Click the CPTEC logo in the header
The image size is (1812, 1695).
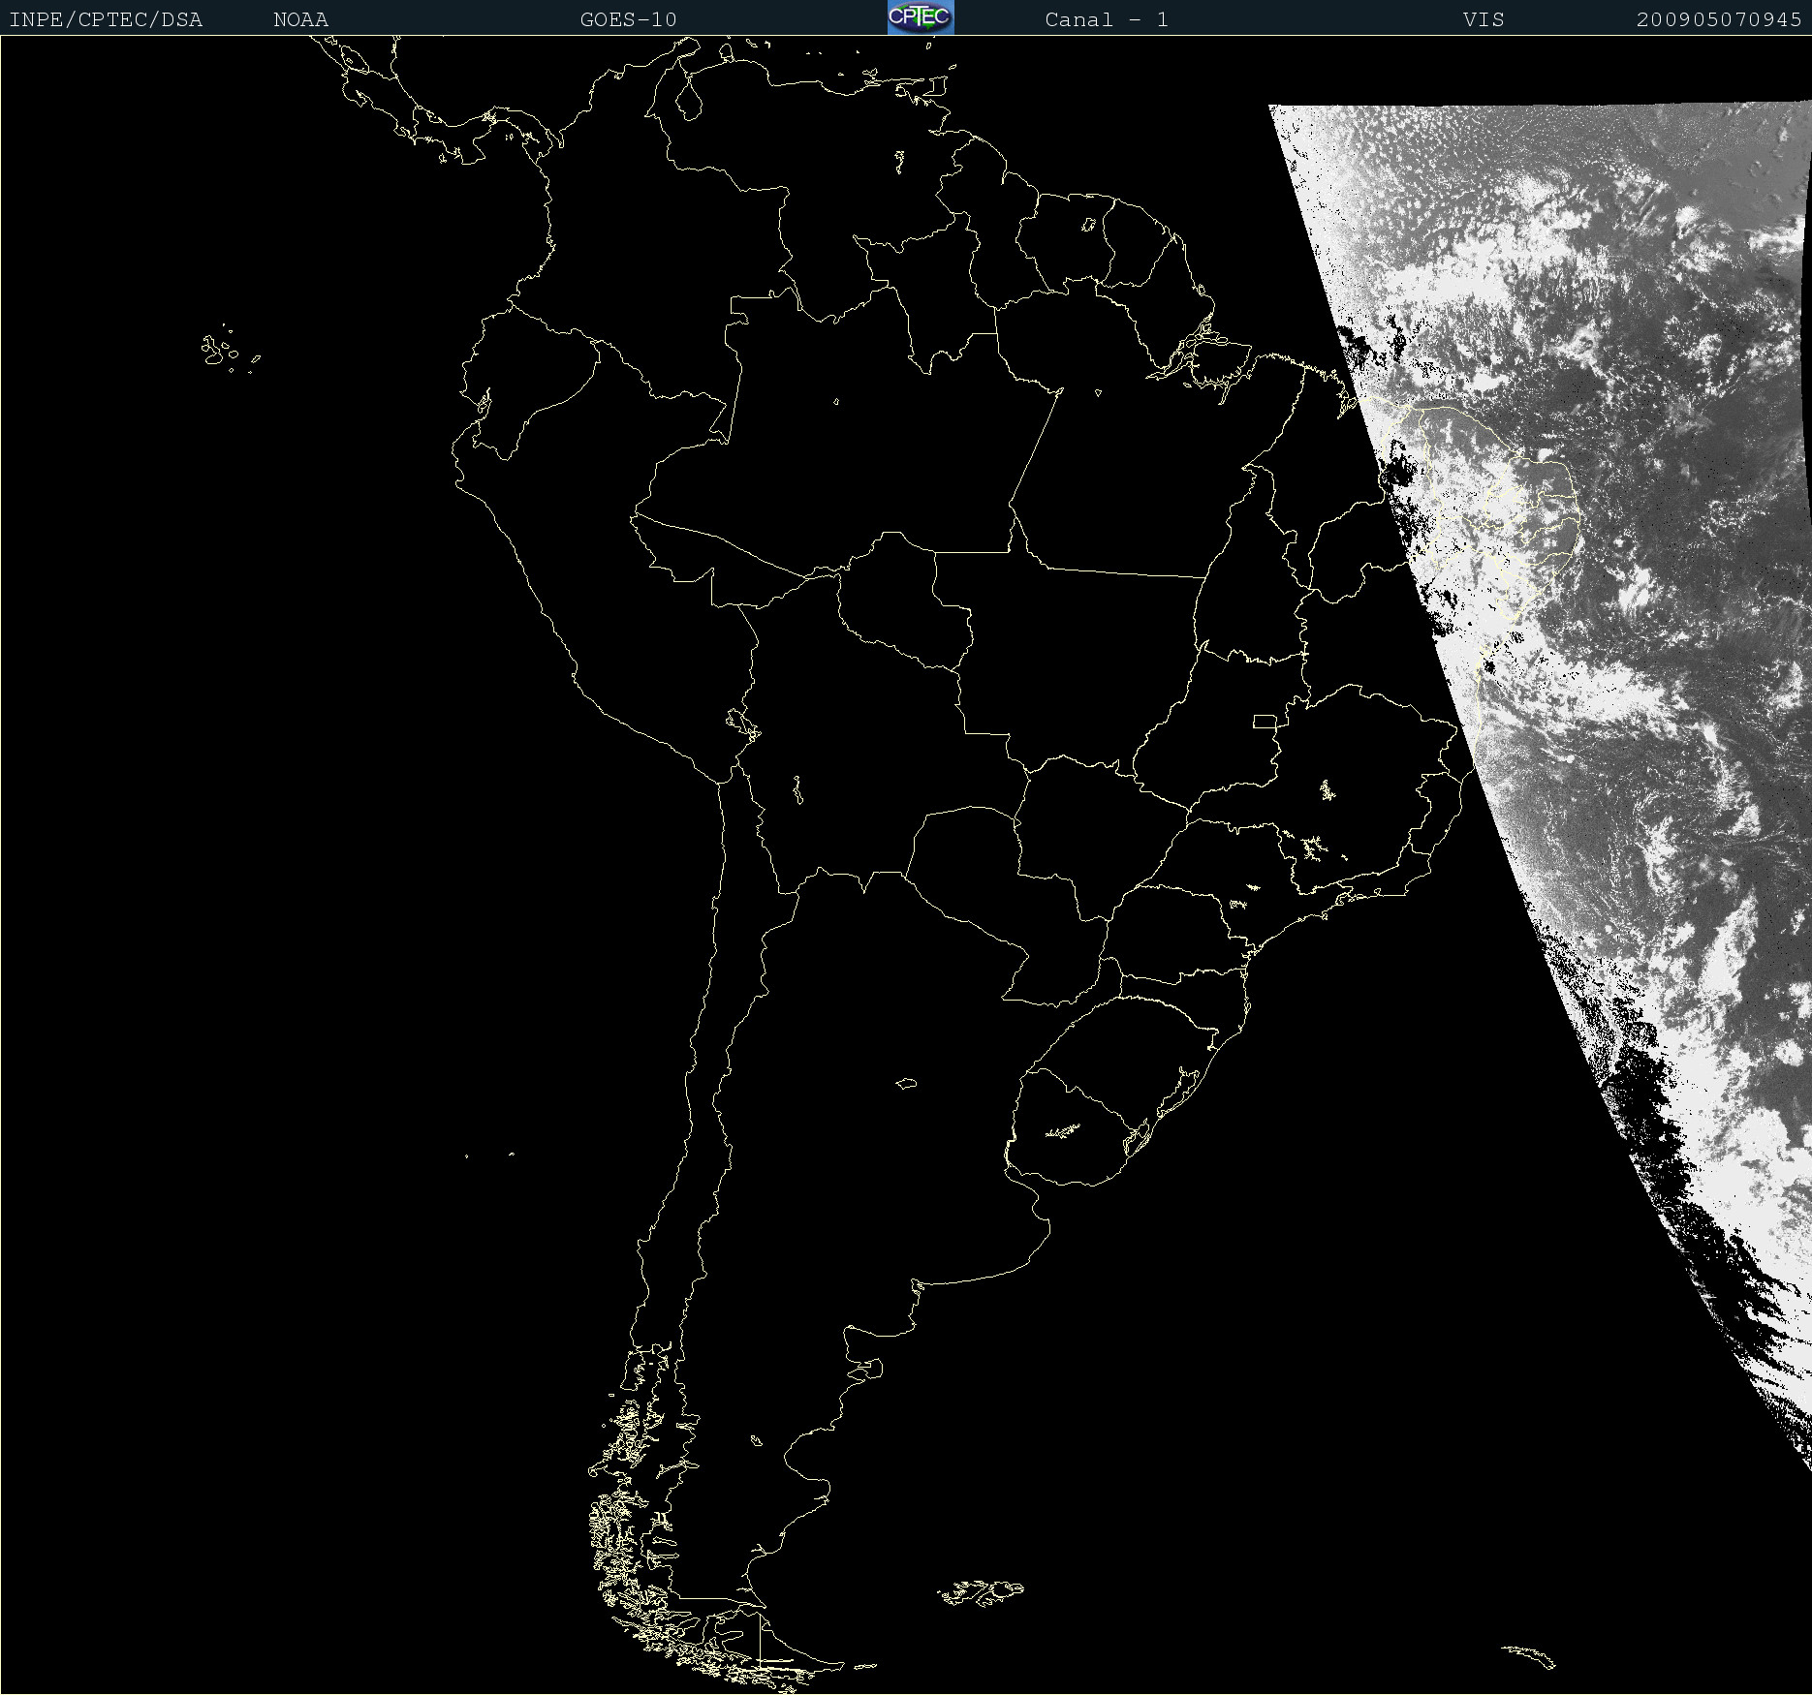(921, 17)
